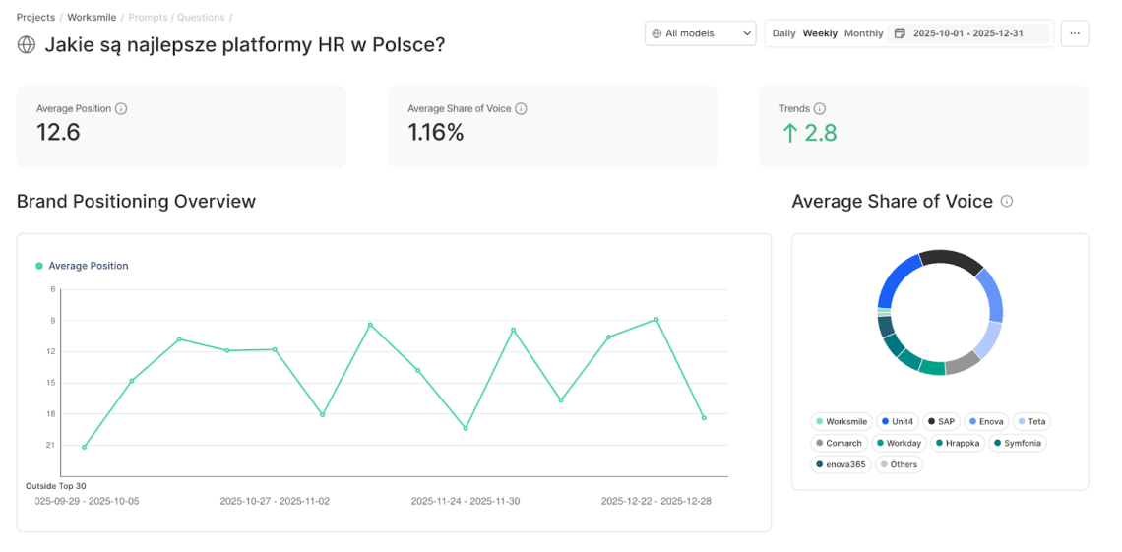1122x552 pixels.
Task: Toggle the Others legend chip
Action: pyautogui.click(x=898, y=464)
